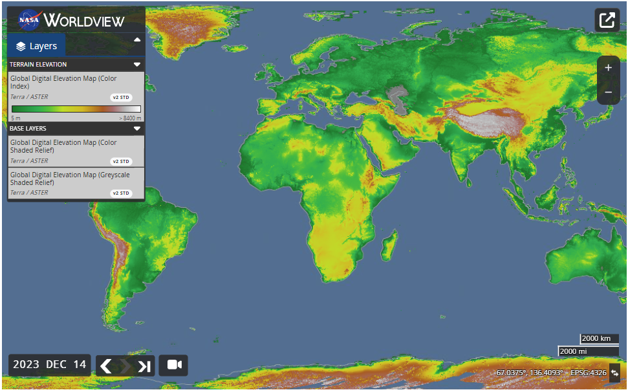The width and height of the screenshot is (628, 392).
Task: Click the 2000 km scale bar
Action: pos(599,339)
